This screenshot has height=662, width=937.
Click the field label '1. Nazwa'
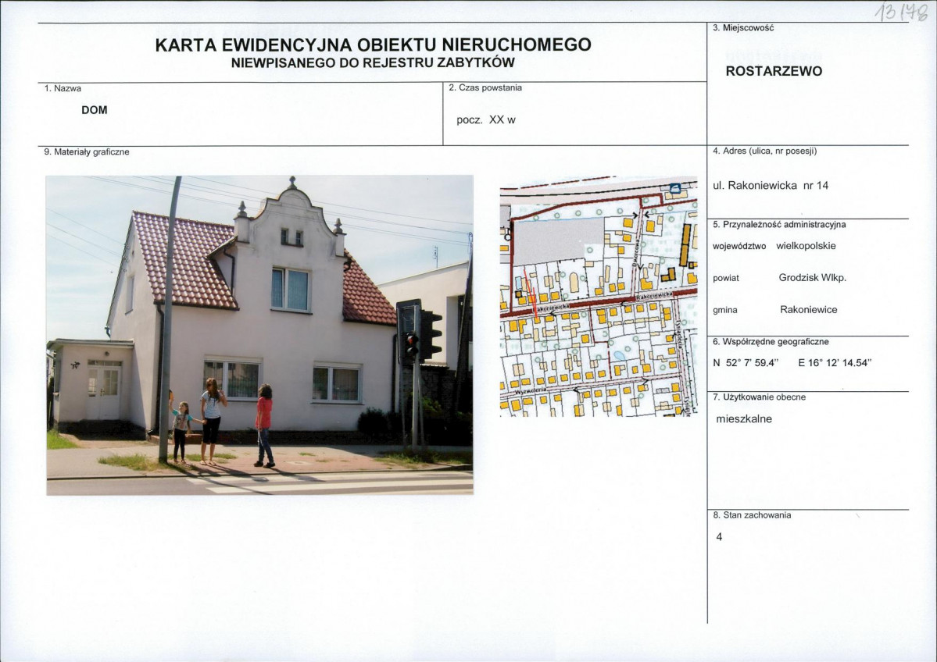point(63,88)
